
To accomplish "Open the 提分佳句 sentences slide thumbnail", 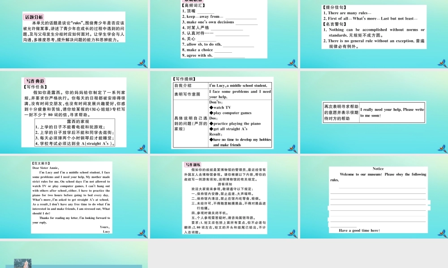I will click(x=374, y=34).
